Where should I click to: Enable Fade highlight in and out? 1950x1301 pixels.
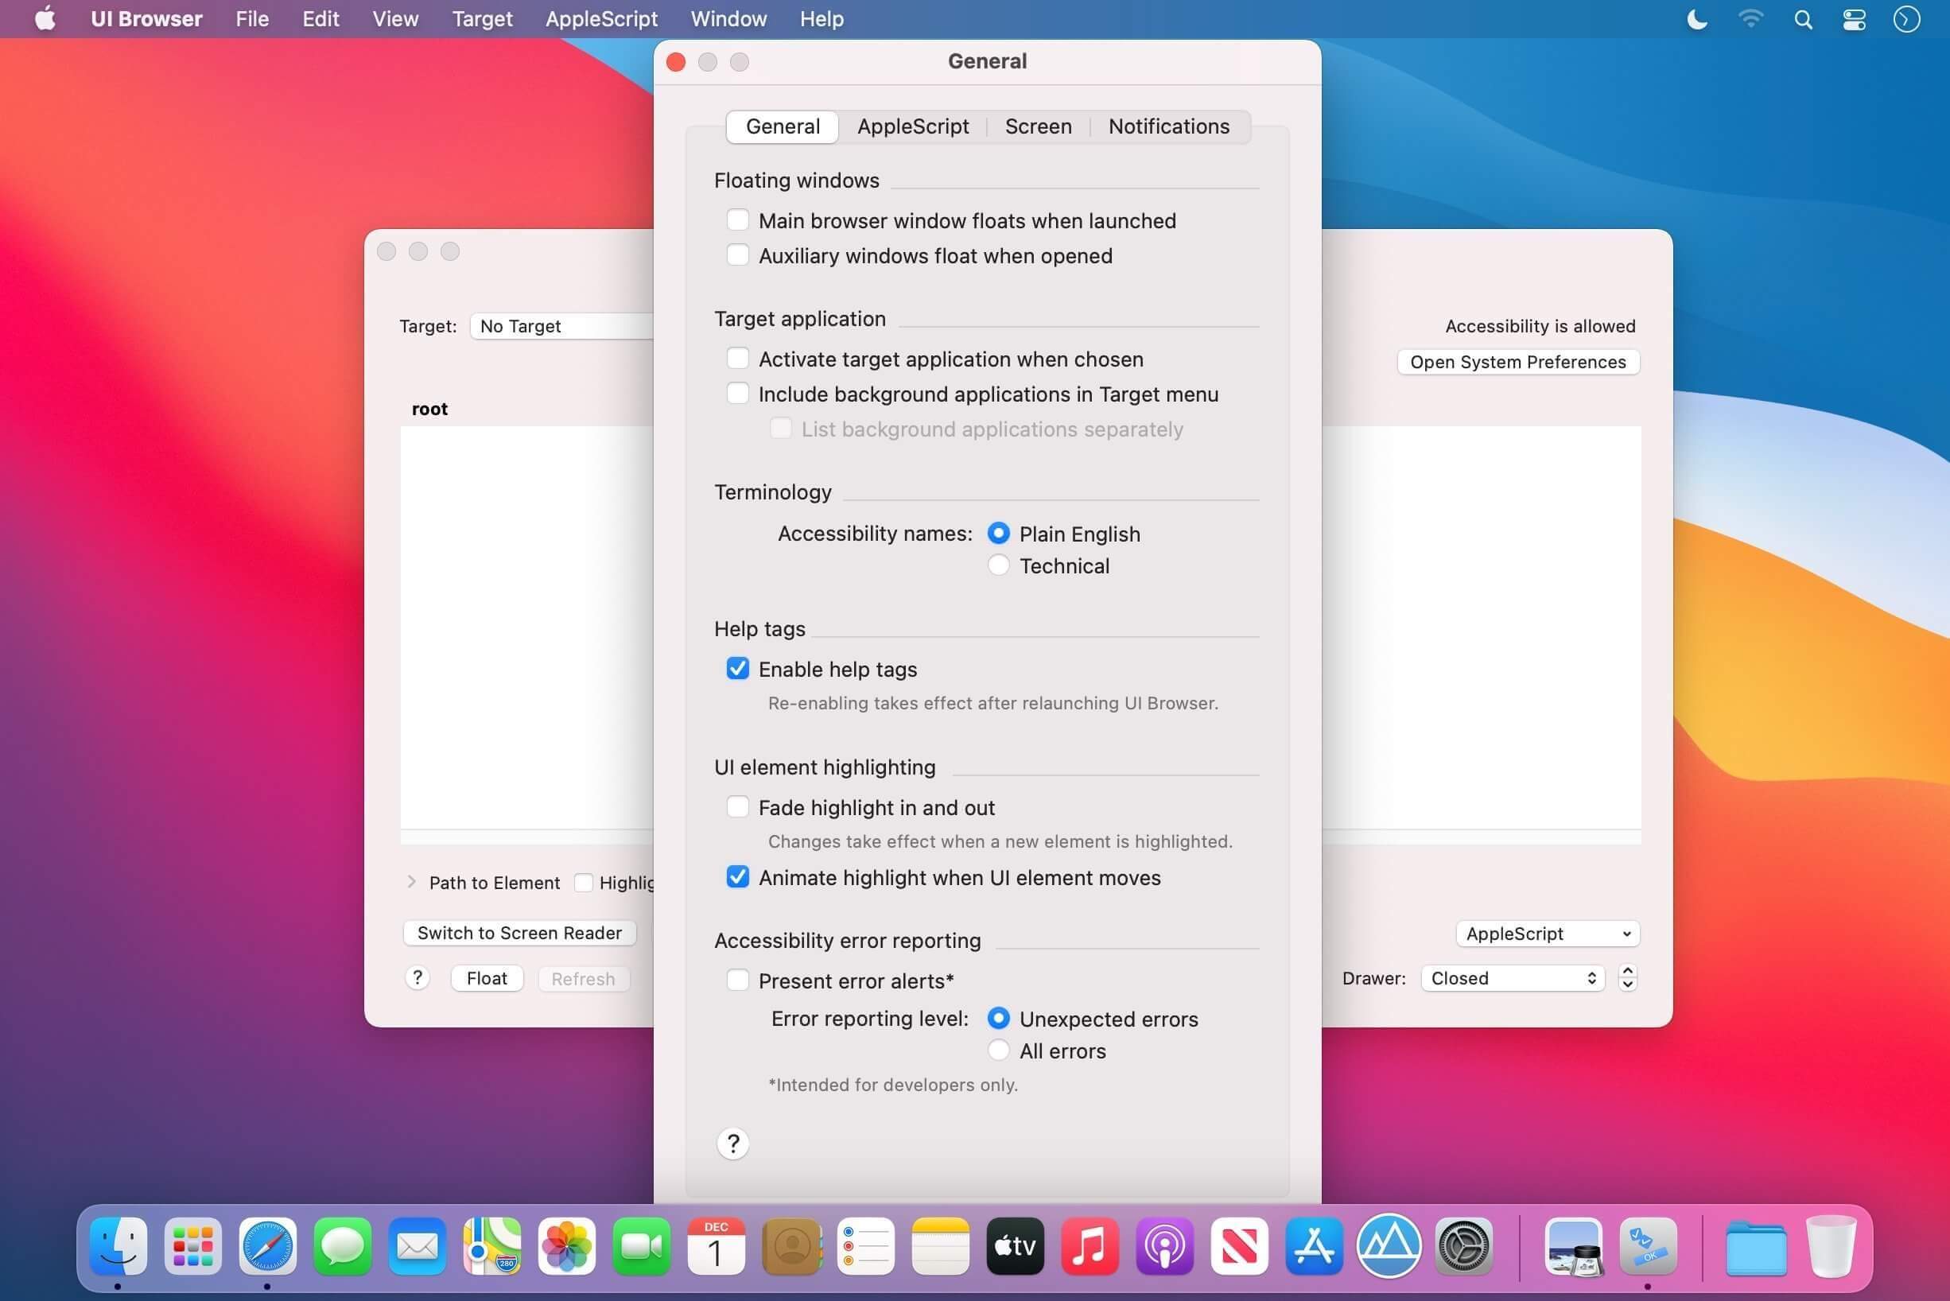738,807
